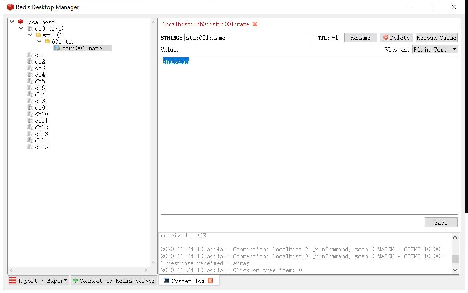468x293 pixels.
Task: Select the db7 tree row label
Action: coord(40,95)
